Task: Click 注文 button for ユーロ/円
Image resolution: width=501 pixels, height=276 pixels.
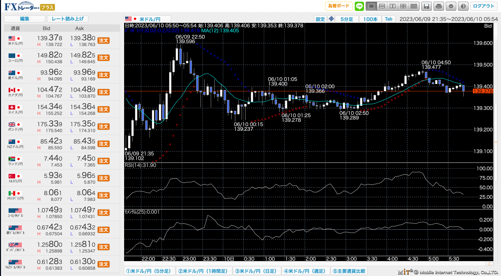Action: coord(104,58)
